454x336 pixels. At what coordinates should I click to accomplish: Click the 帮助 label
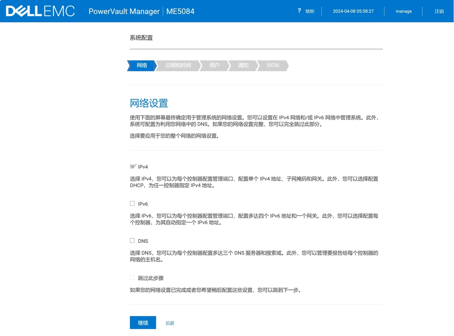[310, 11]
